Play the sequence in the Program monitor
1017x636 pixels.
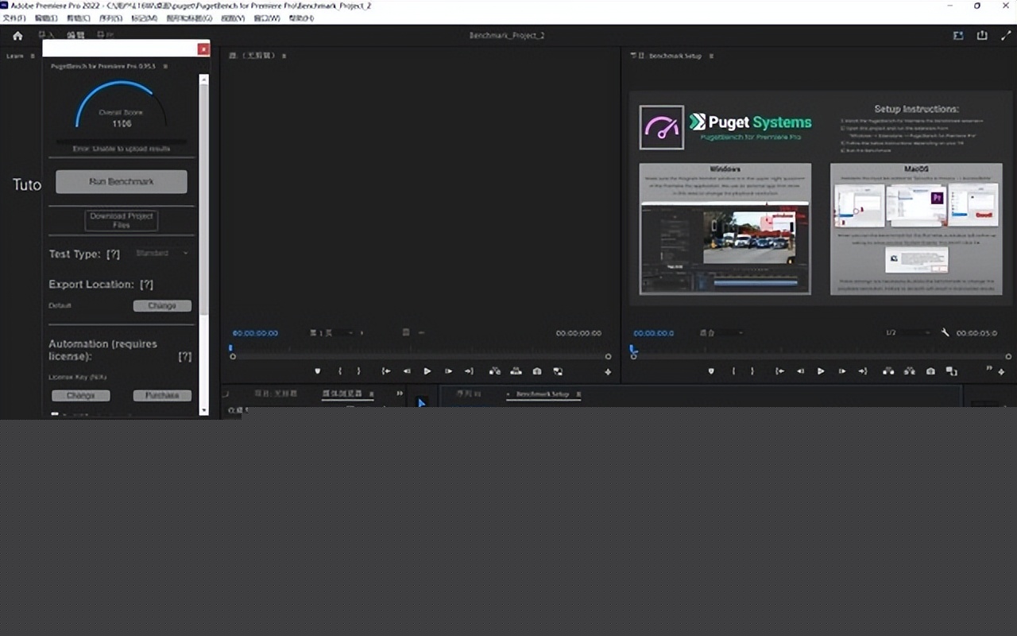(x=821, y=371)
